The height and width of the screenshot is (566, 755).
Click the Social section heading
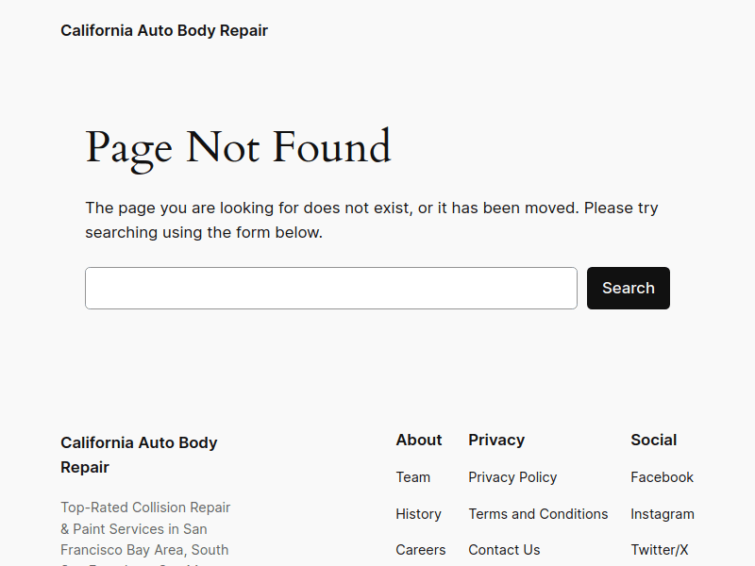(x=653, y=440)
